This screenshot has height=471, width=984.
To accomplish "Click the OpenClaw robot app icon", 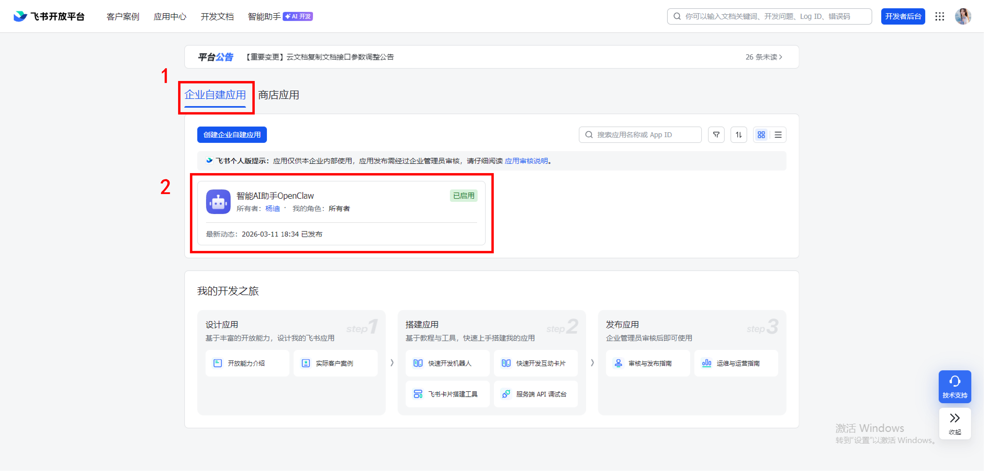I will point(218,201).
